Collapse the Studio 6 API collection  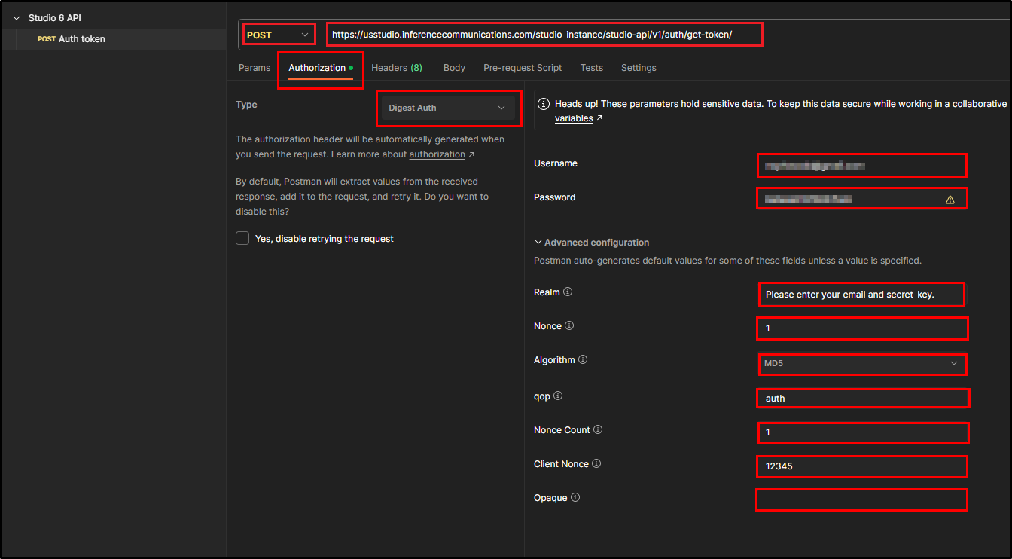(x=17, y=17)
